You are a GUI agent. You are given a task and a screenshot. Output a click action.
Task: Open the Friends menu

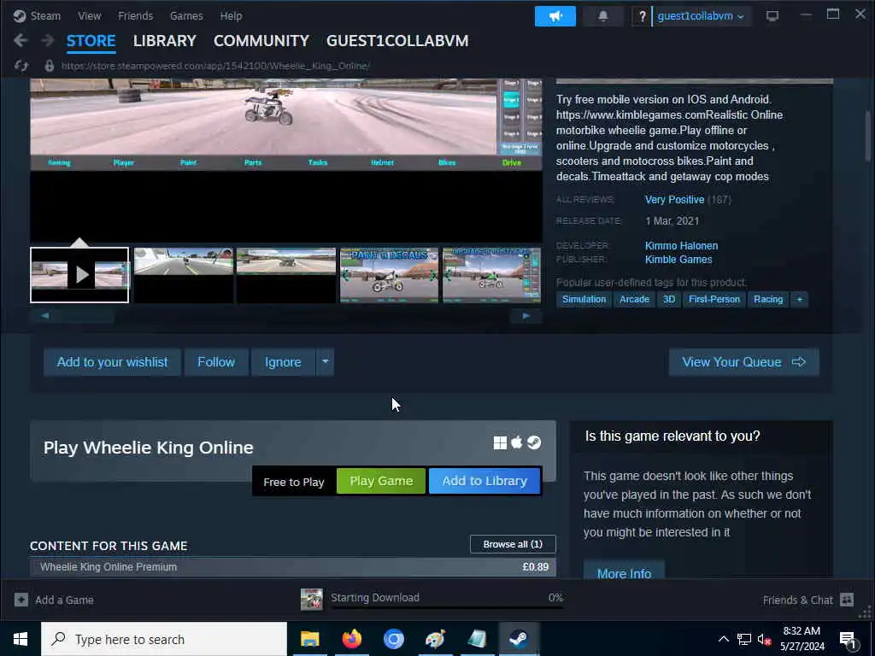click(136, 15)
